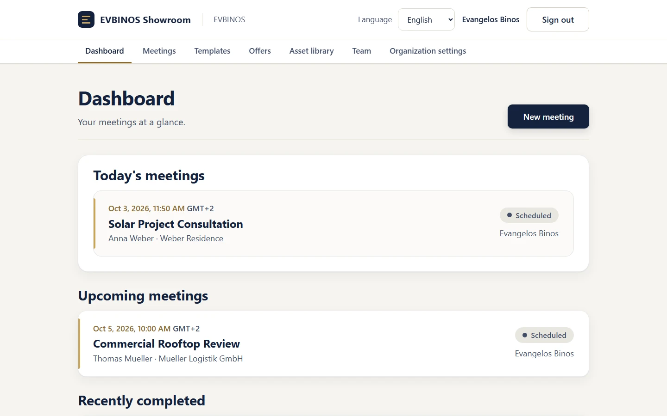Click the Recently completed heading
The image size is (667, 416).
point(142,401)
